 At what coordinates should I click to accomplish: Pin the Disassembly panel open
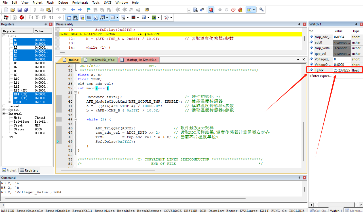click(x=299, y=24)
